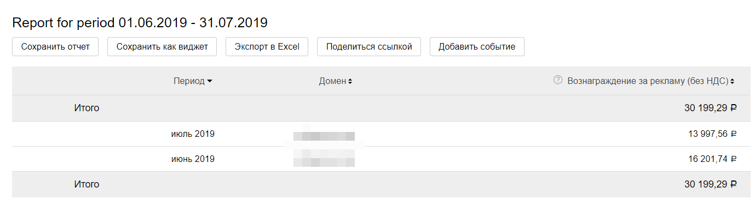
Task: Click Добавить событие button
Action: pos(477,46)
